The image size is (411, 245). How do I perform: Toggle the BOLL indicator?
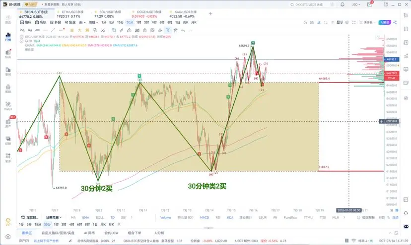pyautogui.click(x=100, y=218)
